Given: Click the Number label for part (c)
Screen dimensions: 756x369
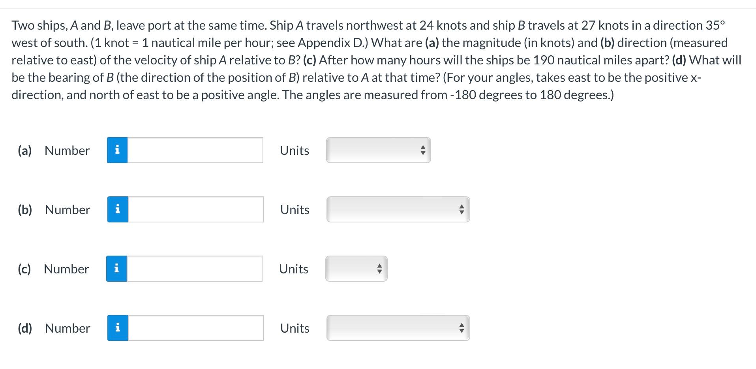Looking at the screenshot, I should coord(66,269).
